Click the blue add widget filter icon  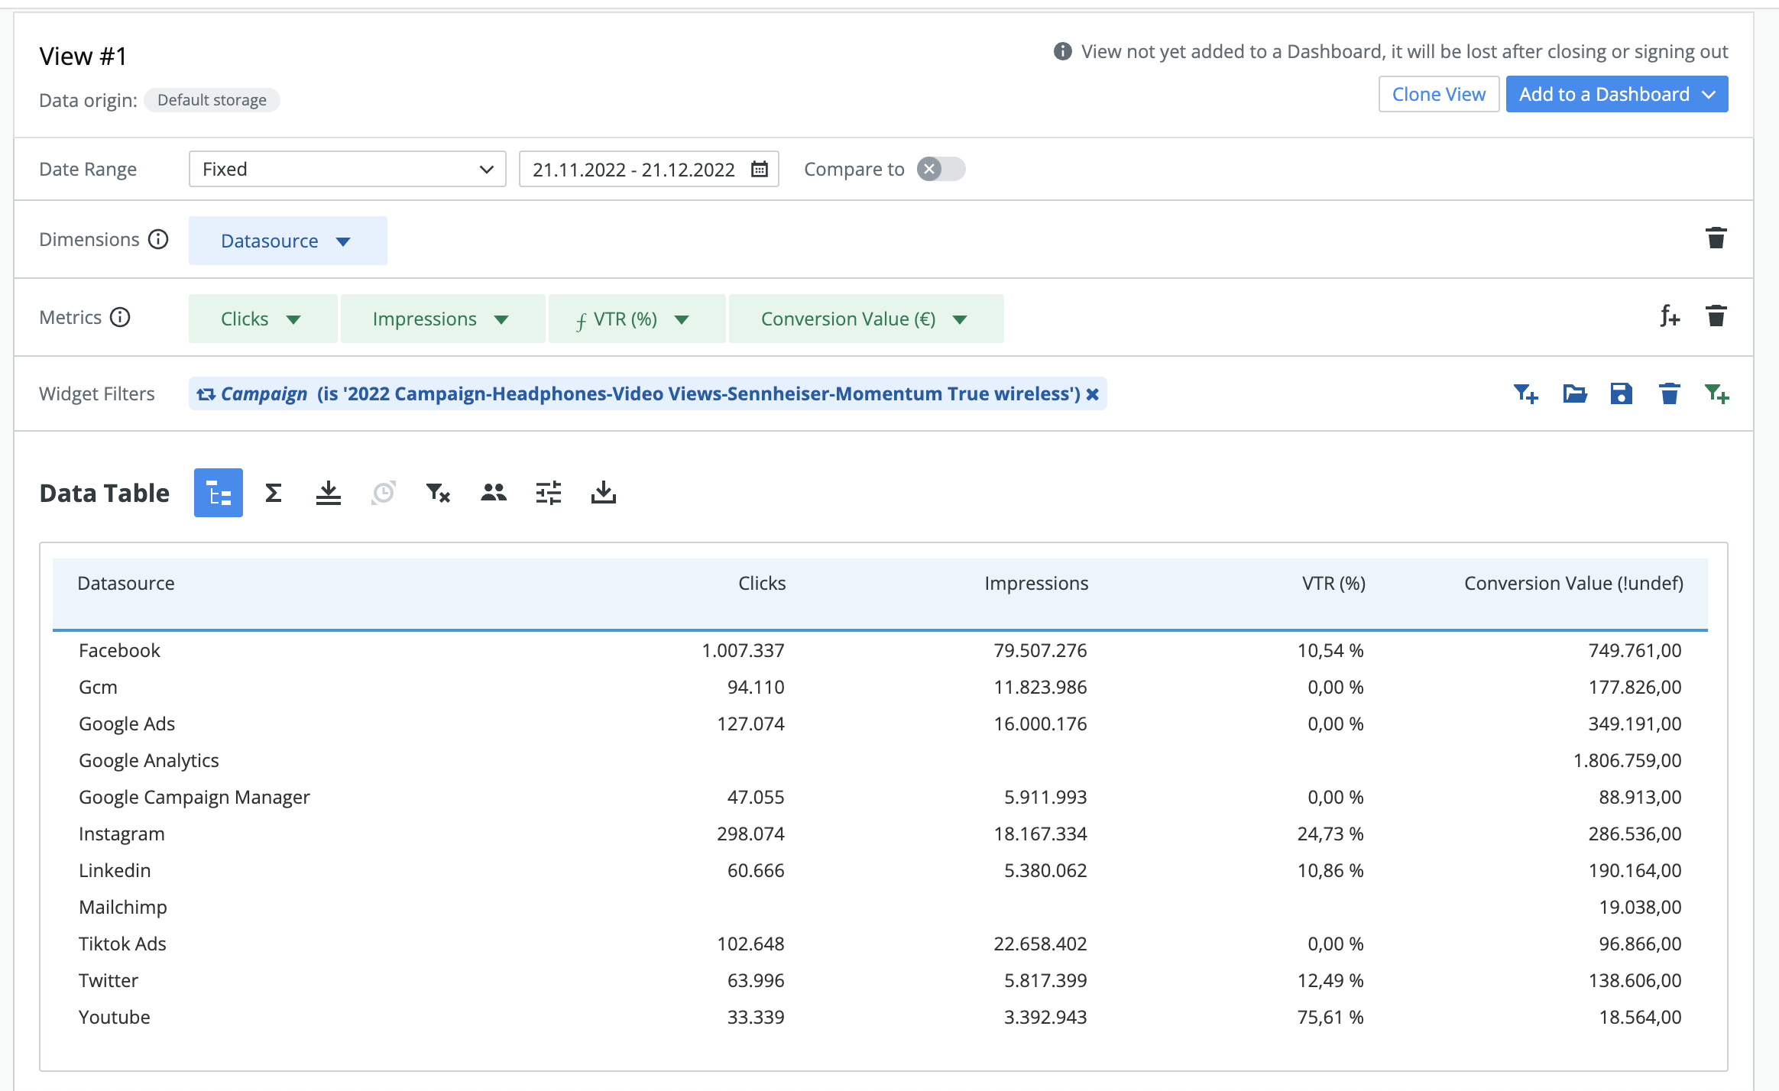click(x=1525, y=393)
